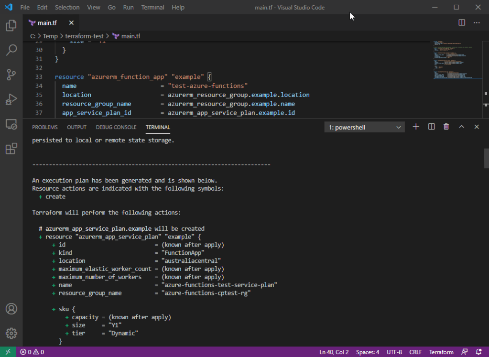Switch to the PROBLEMS panel tab
Image resolution: width=489 pixels, height=357 pixels.
pos(44,127)
